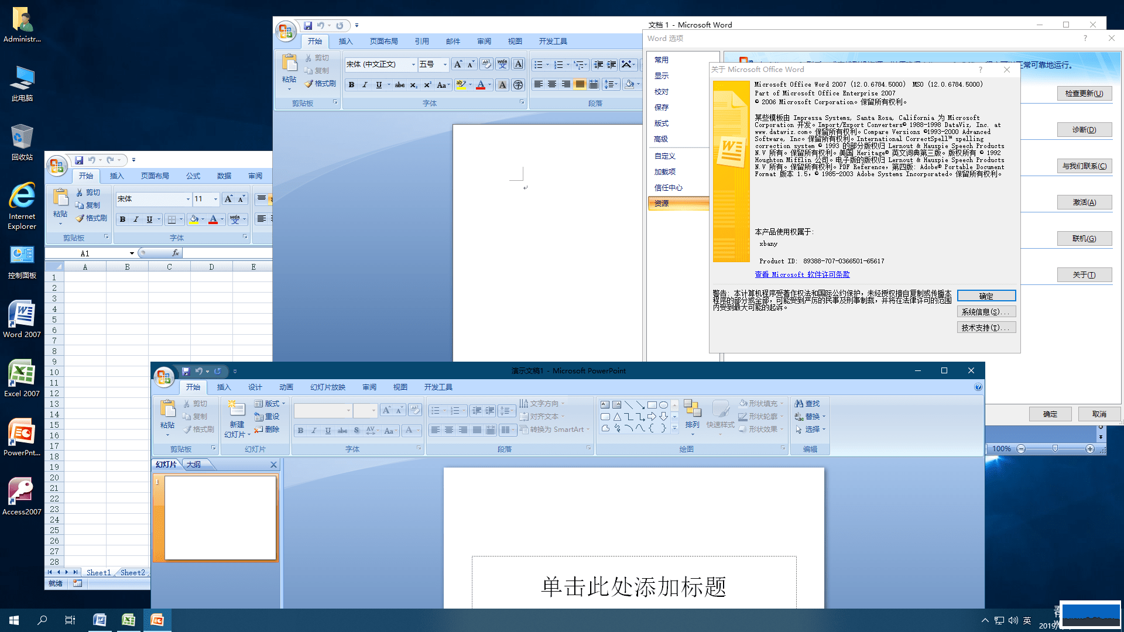Click the Arrange (排列) icon in PowerPoint
Screen dimensions: 1124x632
(692, 410)
